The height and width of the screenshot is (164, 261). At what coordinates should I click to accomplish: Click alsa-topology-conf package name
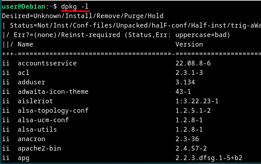point(53,110)
